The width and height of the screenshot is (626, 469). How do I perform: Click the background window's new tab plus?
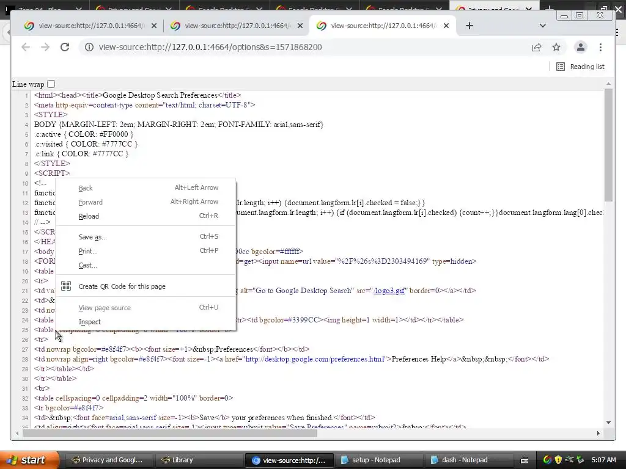[550, 7]
